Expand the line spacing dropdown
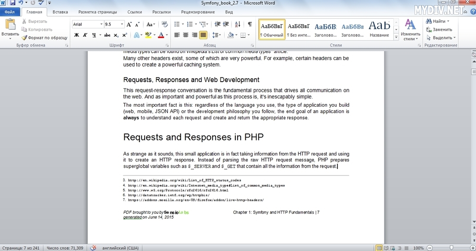This screenshot has width=476, height=251. pos(220,35)
